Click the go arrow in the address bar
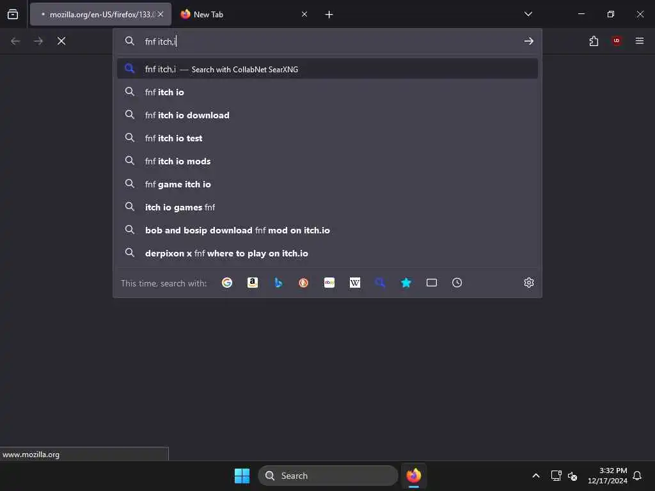The height and width of the screenshot is (491, 655). [x=529, y=41]
